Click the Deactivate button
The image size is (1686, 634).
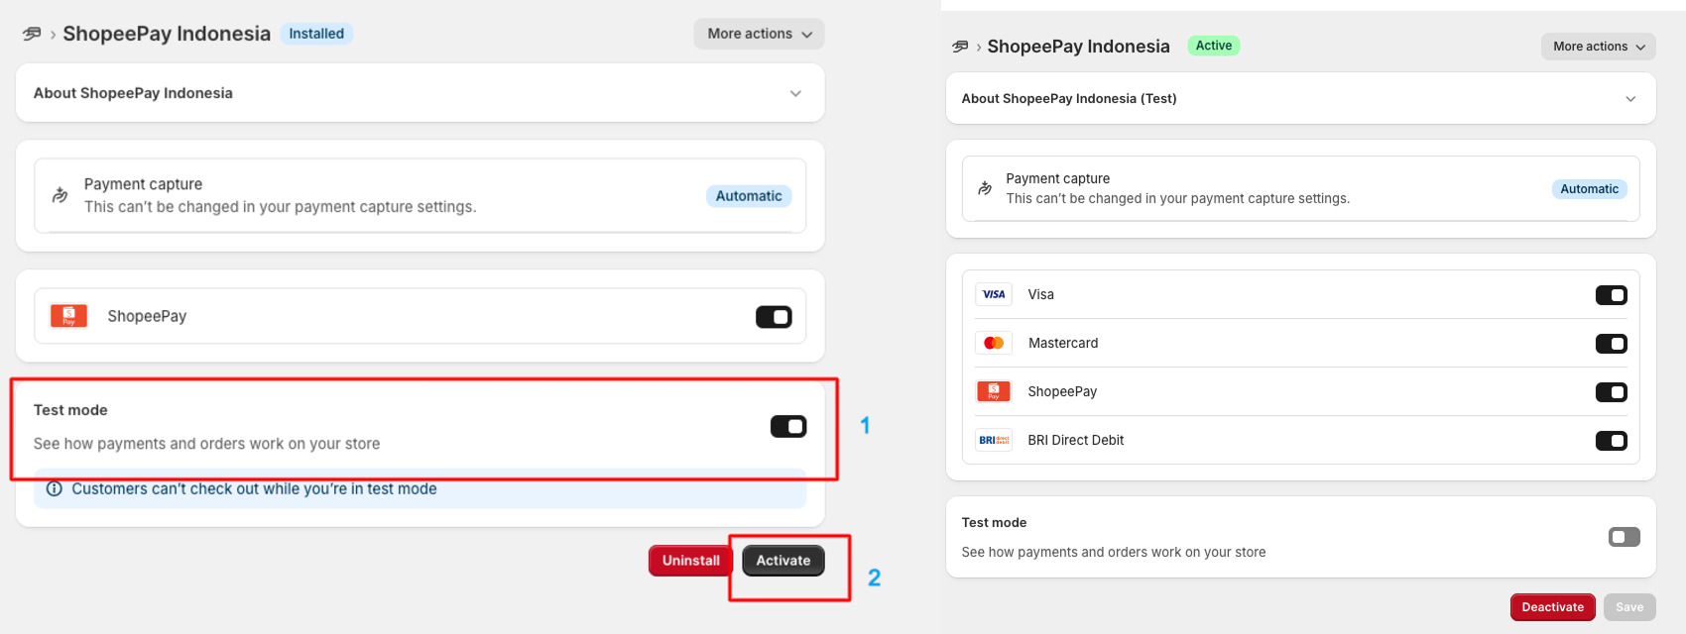[x=1553, y=607]
